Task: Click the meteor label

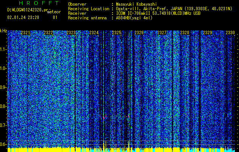Action: (x=54, y=12)
